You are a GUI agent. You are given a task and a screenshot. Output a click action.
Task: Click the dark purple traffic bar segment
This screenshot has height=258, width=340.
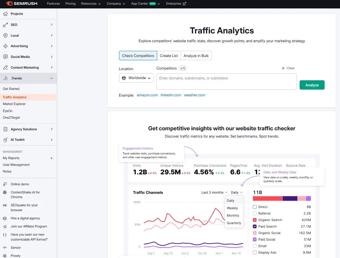(290, 198)
